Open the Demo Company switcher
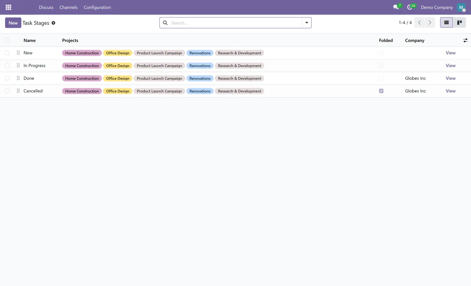 pos(437,7)
